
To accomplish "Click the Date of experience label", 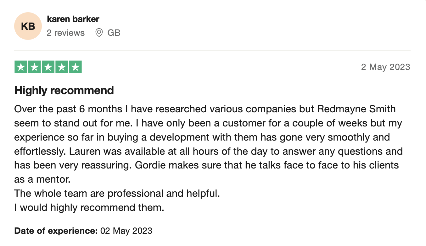I will click(56, 231).
